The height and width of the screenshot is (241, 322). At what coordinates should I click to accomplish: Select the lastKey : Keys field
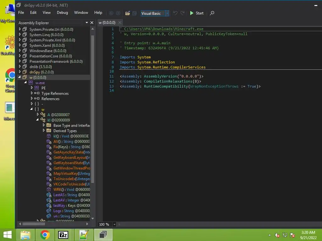pos(71,205)
